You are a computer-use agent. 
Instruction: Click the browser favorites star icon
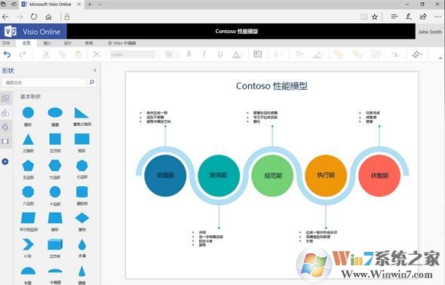[x=375, y=17]
